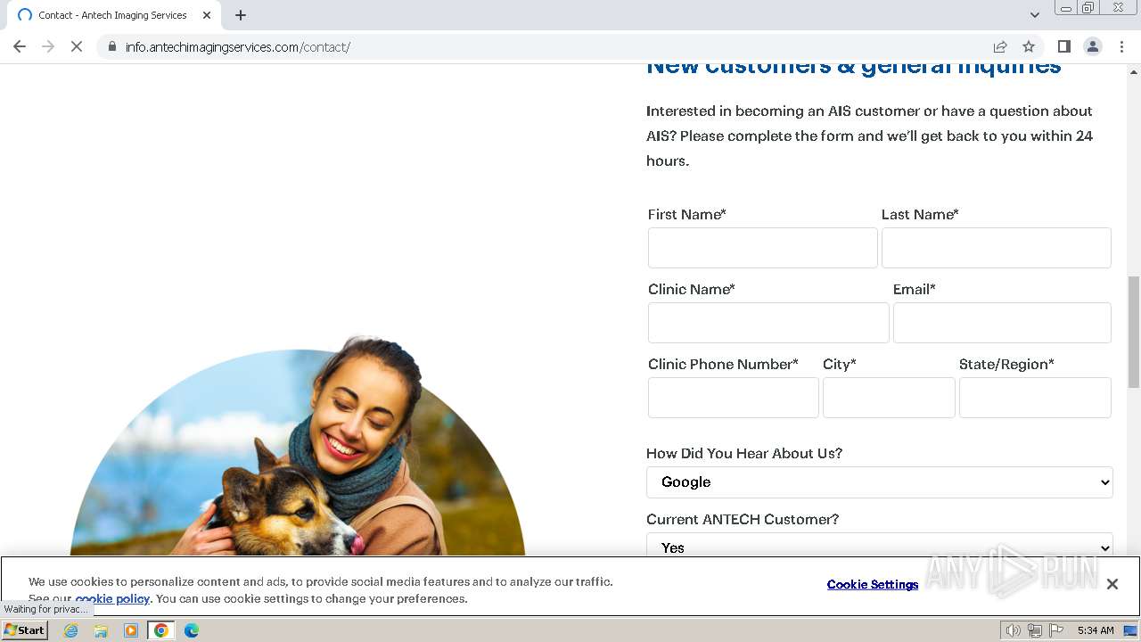Open the Action Center flag icon
Image resolution: width=1141 pixels, height=642 pixels.
click(1056, 630)
